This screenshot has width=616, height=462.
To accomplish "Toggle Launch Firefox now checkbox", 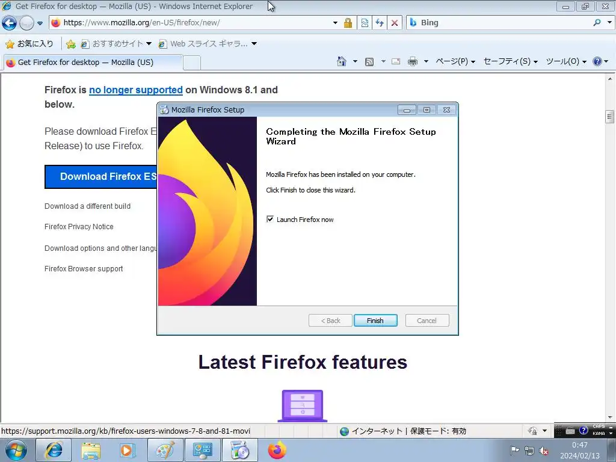I will [270, 219].
